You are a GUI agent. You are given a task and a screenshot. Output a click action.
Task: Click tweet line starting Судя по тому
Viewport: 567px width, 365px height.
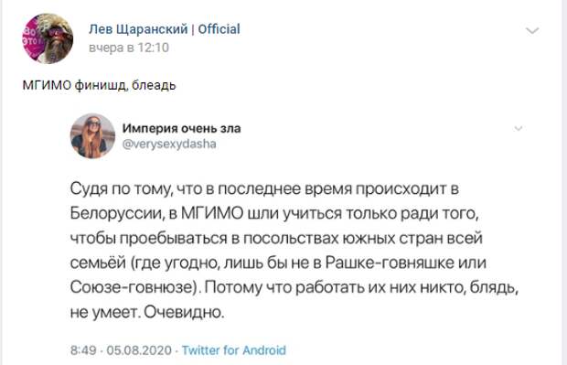click(x=264, y=189)
